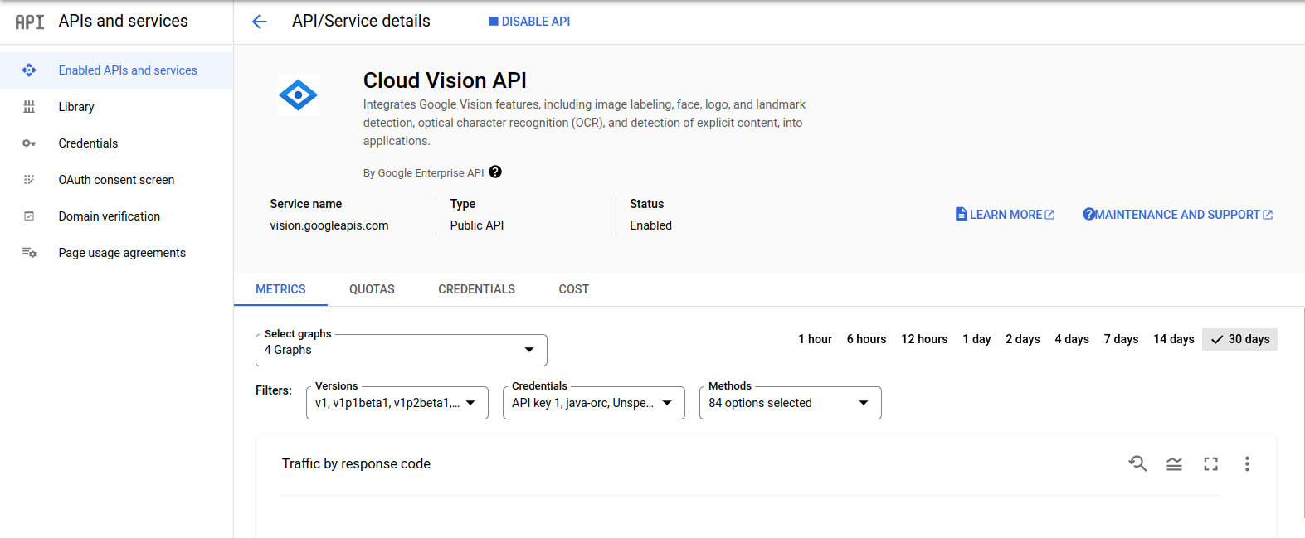
Task: Open the chart's three-dot more options menu
Action: point(1246,464)
